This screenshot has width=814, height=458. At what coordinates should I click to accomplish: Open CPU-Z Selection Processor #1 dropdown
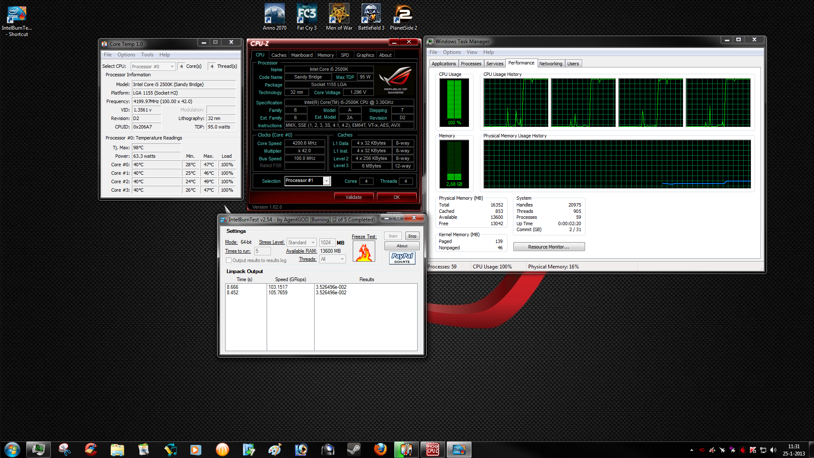tap(307, 181)
